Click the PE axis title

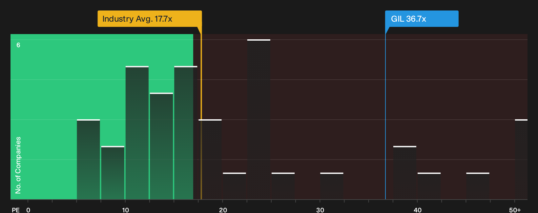[x=16, y=210]
